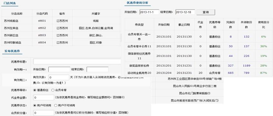Viewport: 273px width, 116px height.
Task: Edit the 结束日期 field showing 2013-12-18
Action: coord(185,12)
